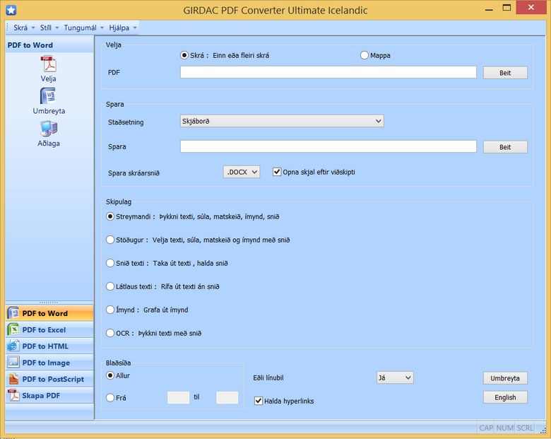Image resolution: width=551 pixels, height=439 pixels.
Task: Click the Spara output path field
Action: (x=328, y=146)
